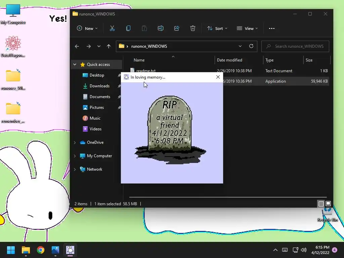Open the Windows Start menu
The height and width of the screenshot is (258, 344).
coord(11,250)
